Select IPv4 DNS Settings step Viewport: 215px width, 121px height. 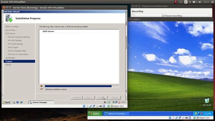coord(15,40)
